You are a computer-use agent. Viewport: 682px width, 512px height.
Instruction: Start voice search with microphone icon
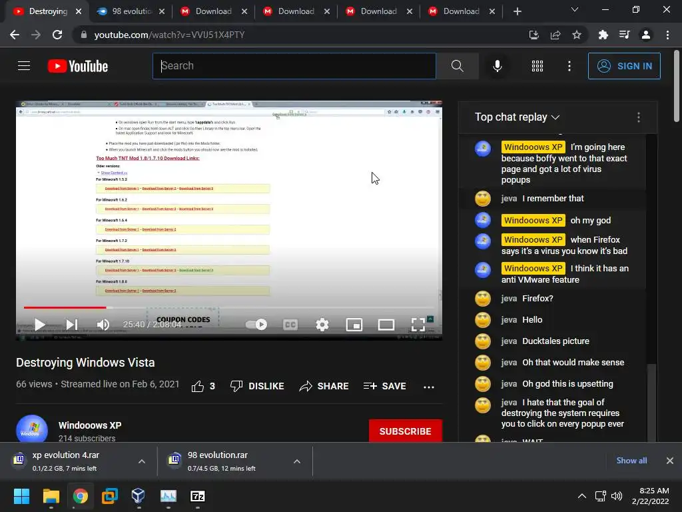[x=497, y=66]
